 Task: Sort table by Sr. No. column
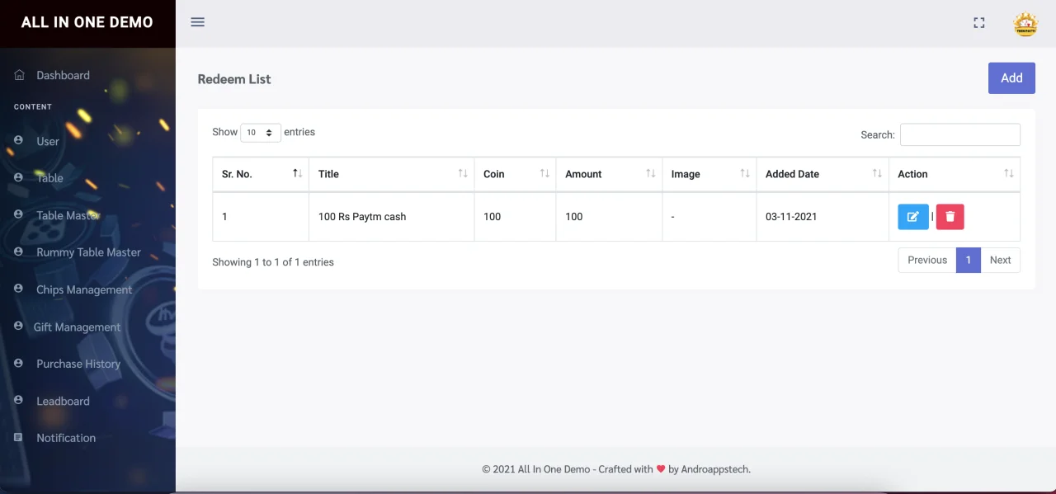261,174
